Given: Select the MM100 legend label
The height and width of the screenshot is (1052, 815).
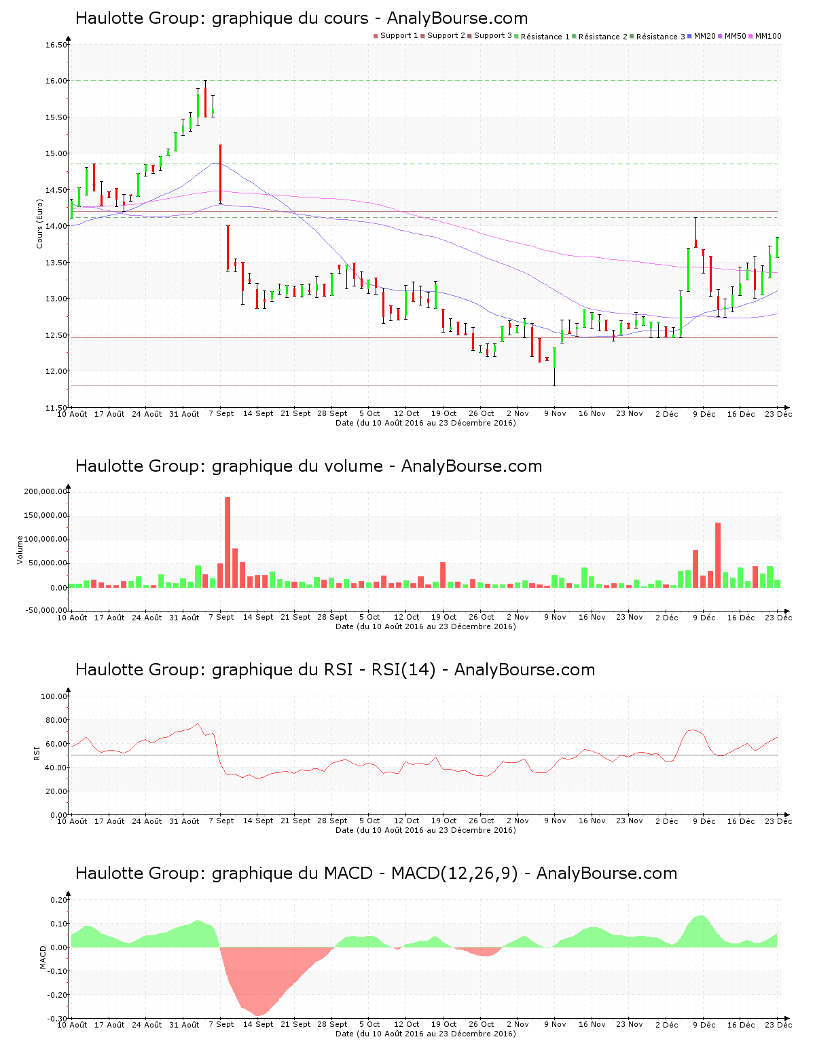Looking at the screenshot, I should (x=768, y=36).
